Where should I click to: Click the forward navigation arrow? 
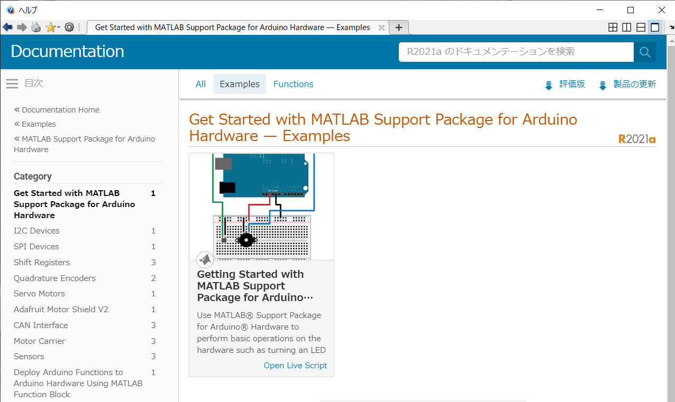(x=22, y=27)
